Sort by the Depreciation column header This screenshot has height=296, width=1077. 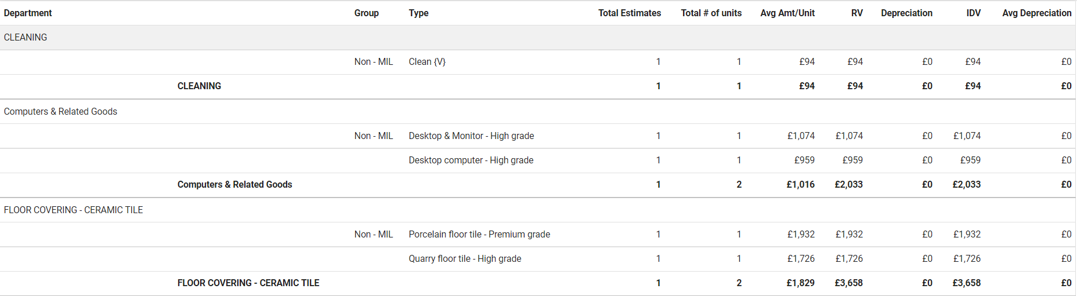[906, 13]
